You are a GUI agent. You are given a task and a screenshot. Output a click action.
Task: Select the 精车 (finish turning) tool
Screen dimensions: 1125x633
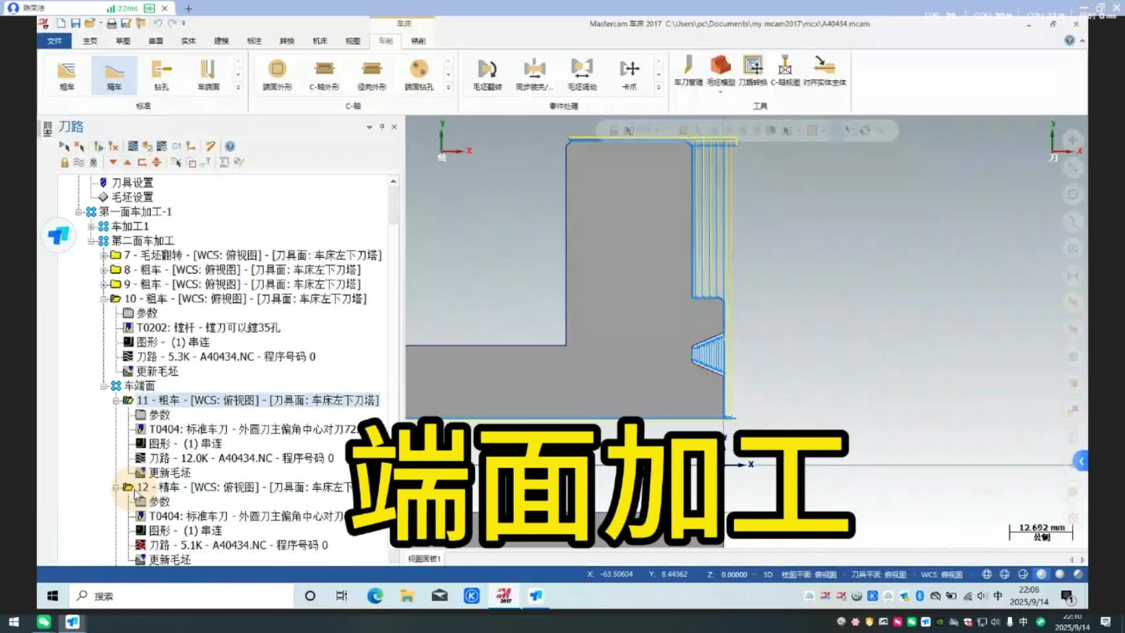pyautogui.click(x=114, y=75)
